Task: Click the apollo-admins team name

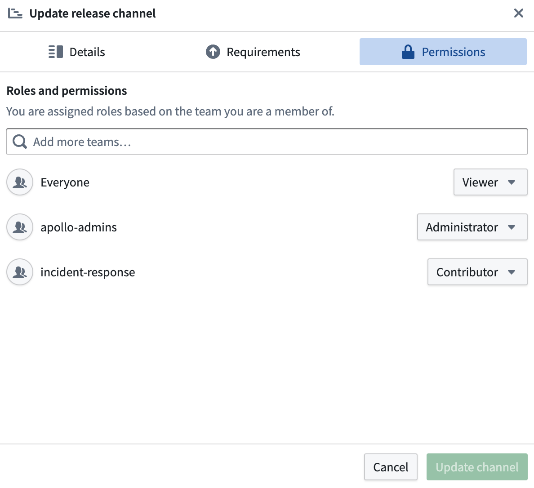Action: point(79,227)
